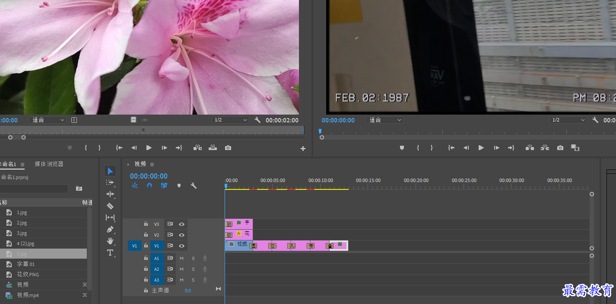This screenshot has height=304, width=616.
Task: Go to In point in Source monitor
Action: point(119,148)
